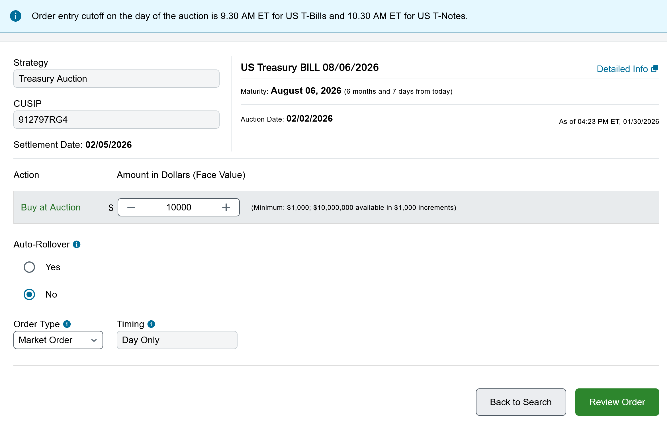Click the Day Only timing field

tap(177, 340)
